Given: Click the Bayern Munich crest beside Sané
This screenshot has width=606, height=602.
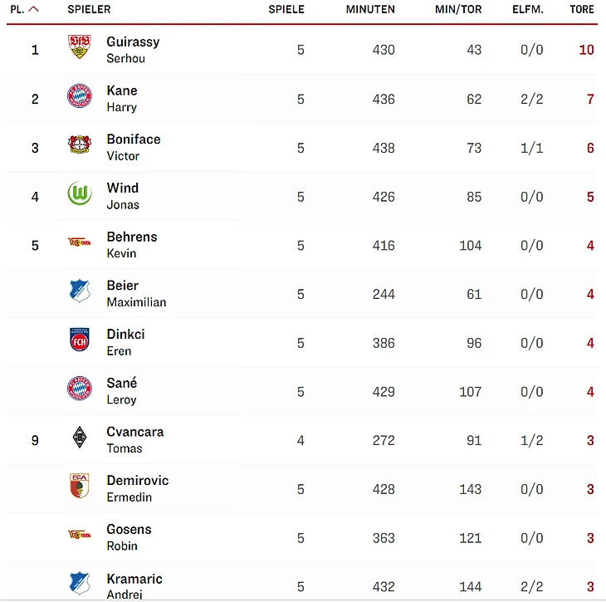Looking at the screenshot, I should click(x=80, y=389).
